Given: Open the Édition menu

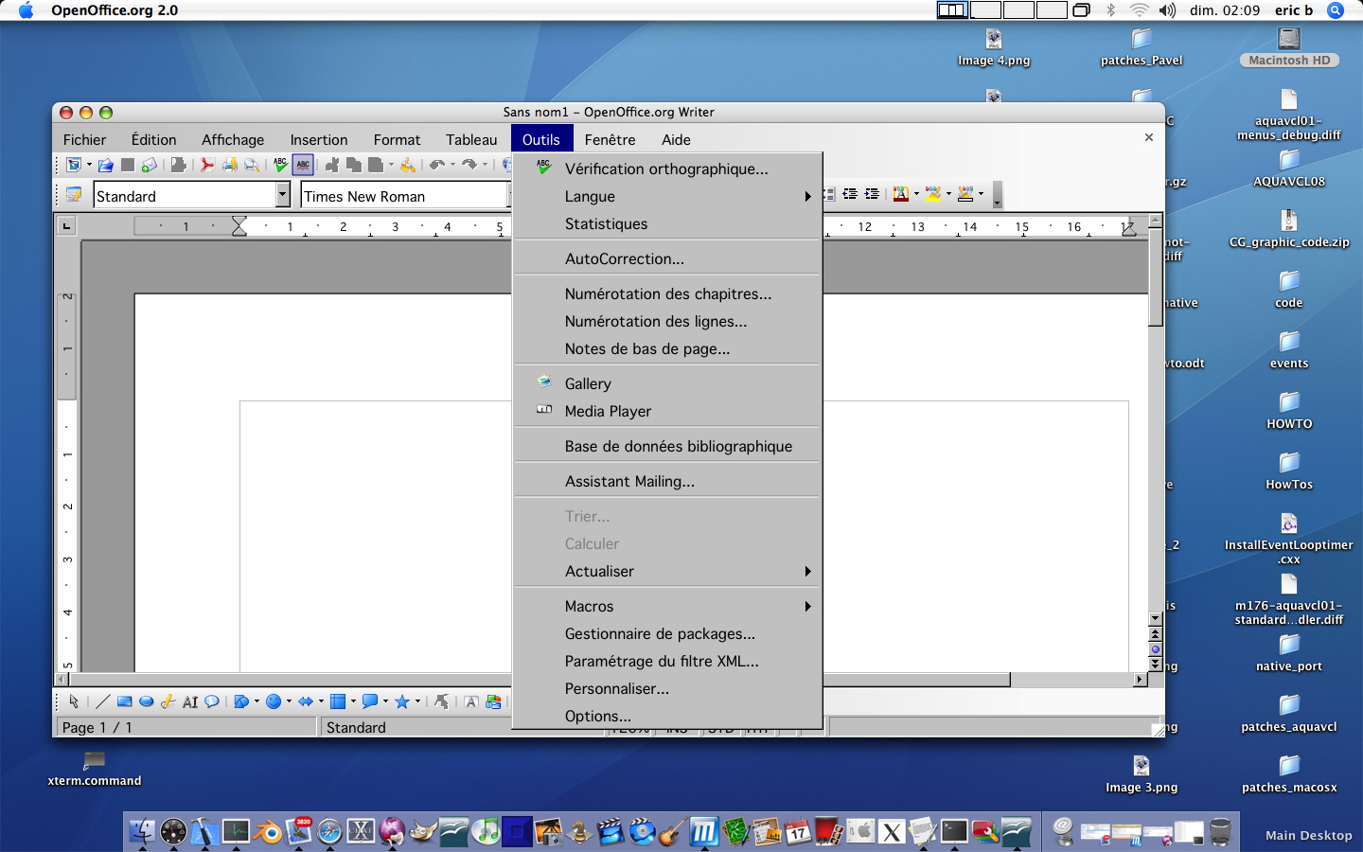Looking at the screenshot, I should [x=153, y=139].
